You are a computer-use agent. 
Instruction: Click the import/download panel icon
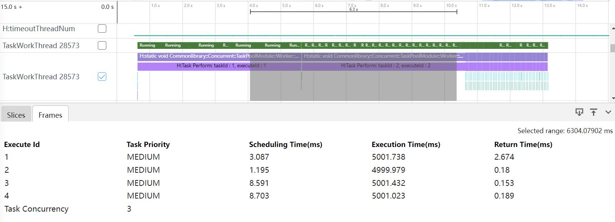(579, 112)
